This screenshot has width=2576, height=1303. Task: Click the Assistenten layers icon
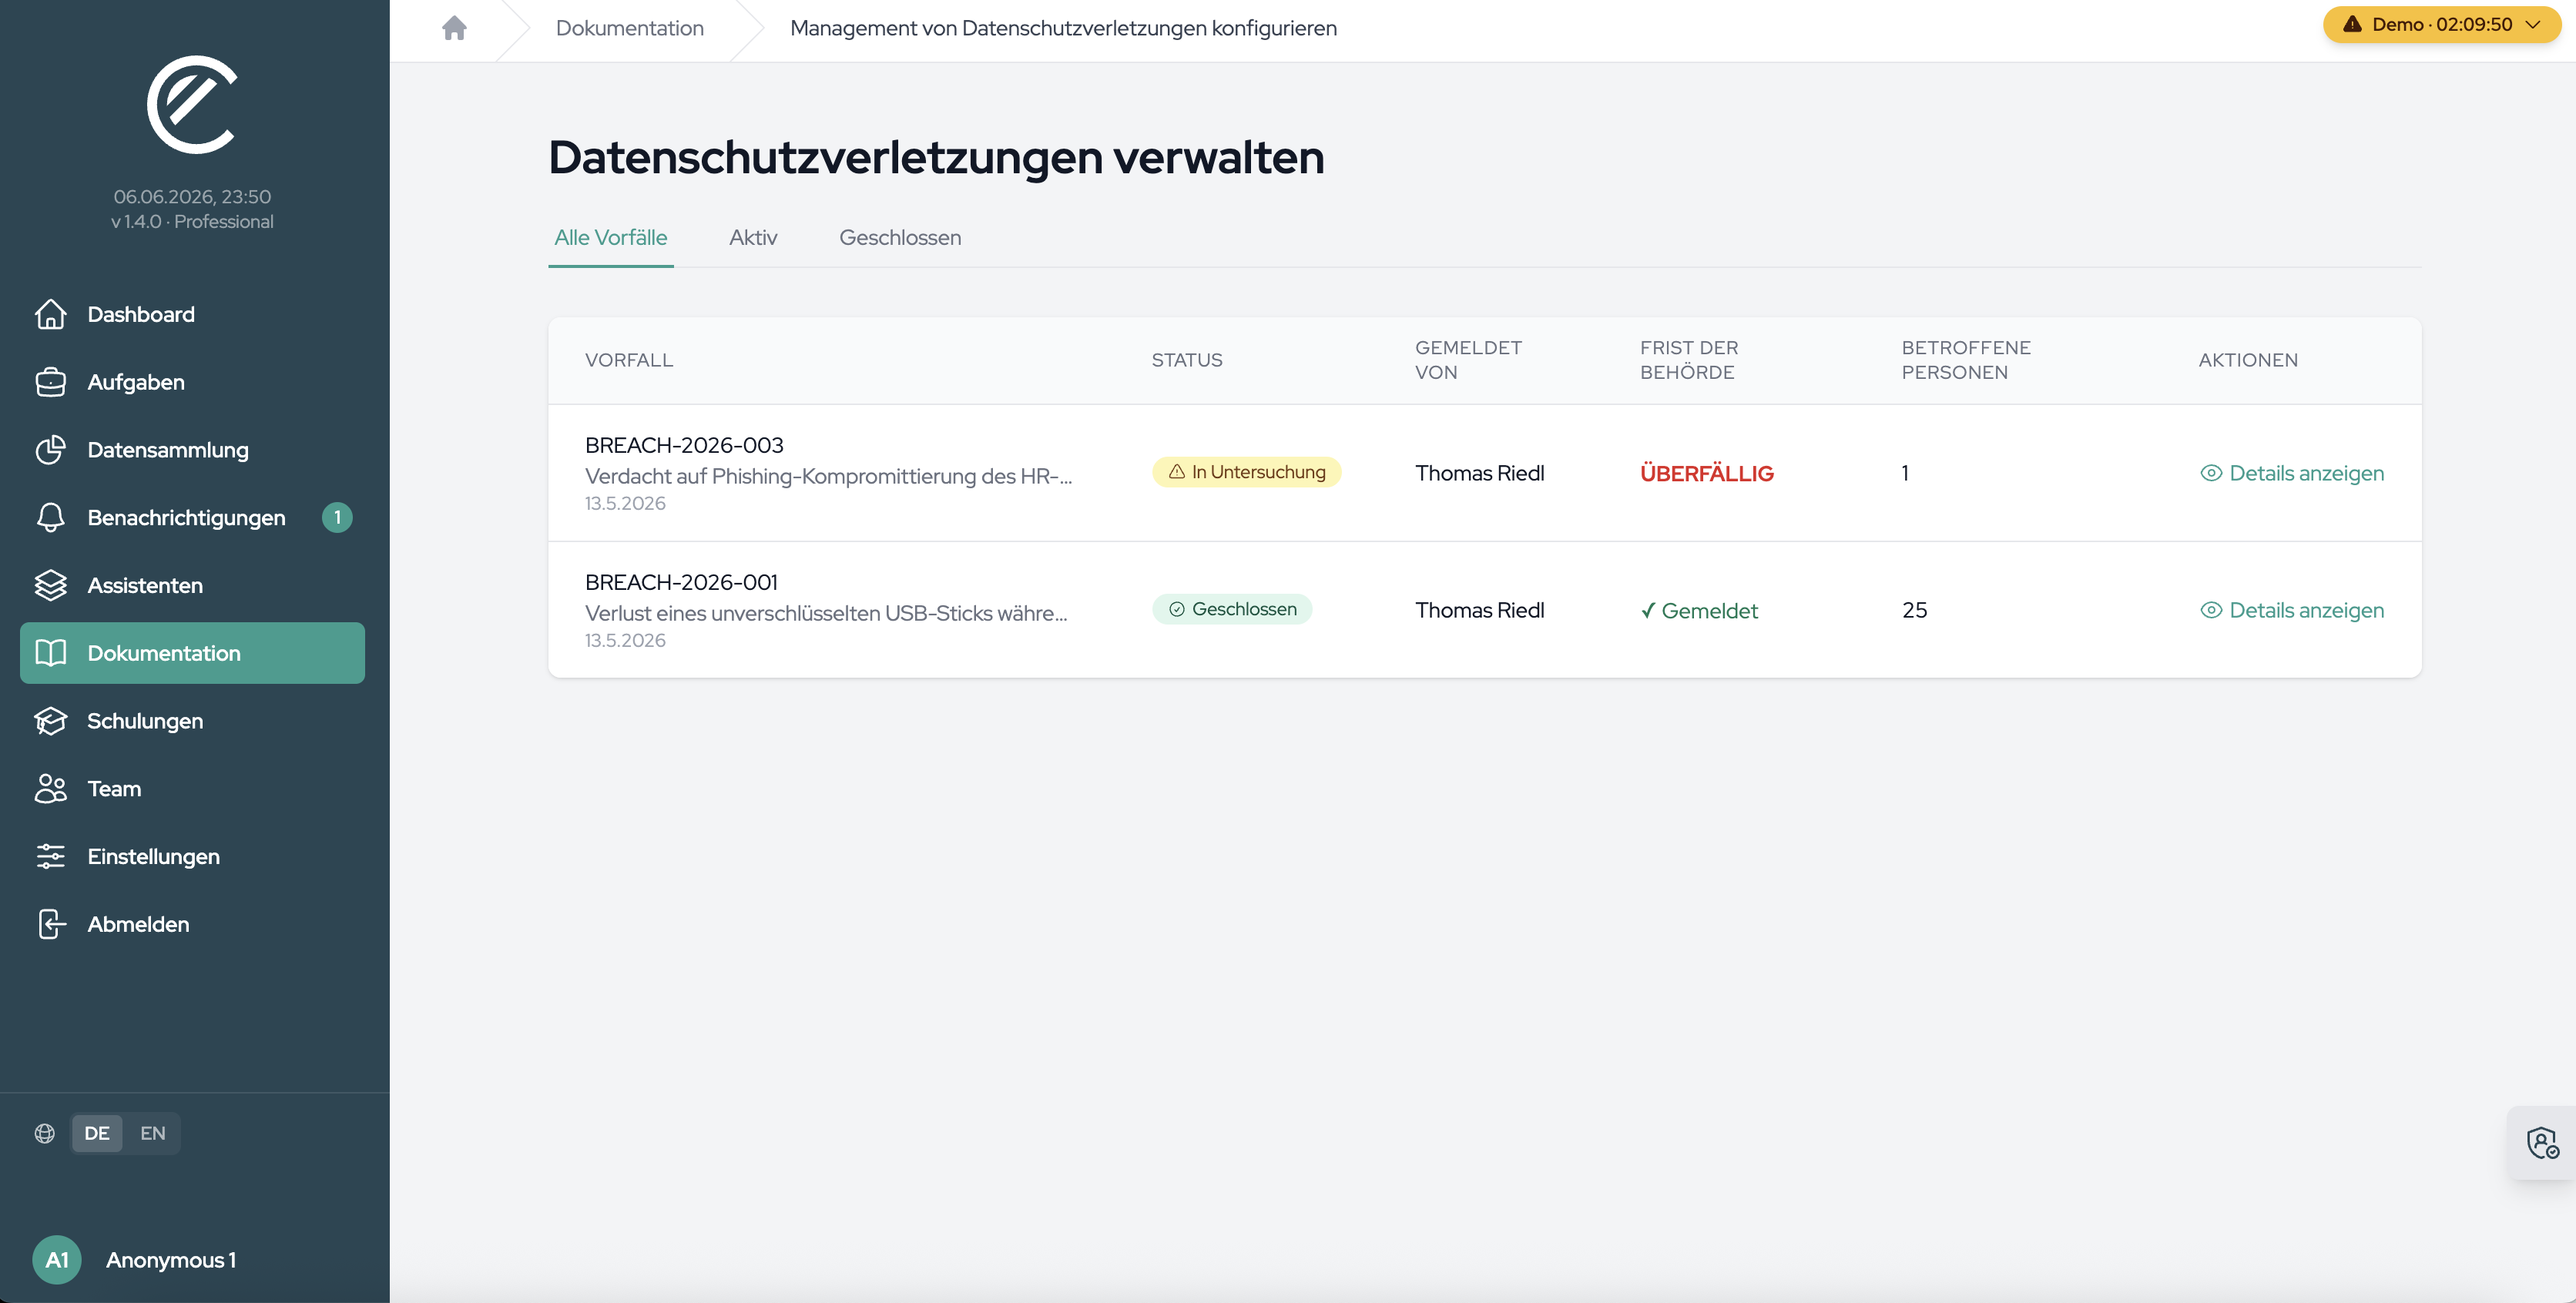pos(50,585)
